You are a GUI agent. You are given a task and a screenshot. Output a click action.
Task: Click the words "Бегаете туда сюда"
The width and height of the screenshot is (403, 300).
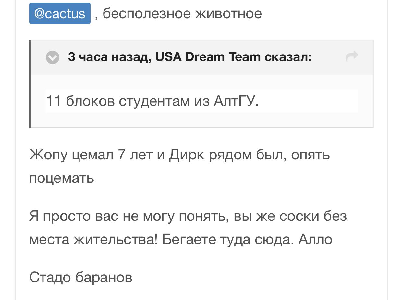click(x=227, y=240)
